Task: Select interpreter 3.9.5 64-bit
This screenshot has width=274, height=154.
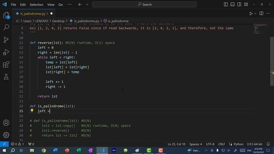Action: pyautogui.click(x=254, y=144)
